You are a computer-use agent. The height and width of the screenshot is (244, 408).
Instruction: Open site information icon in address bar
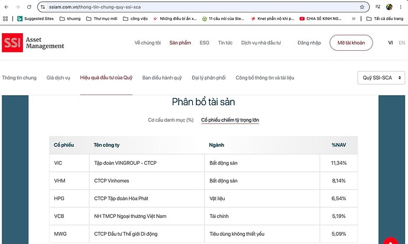(43, 7)
